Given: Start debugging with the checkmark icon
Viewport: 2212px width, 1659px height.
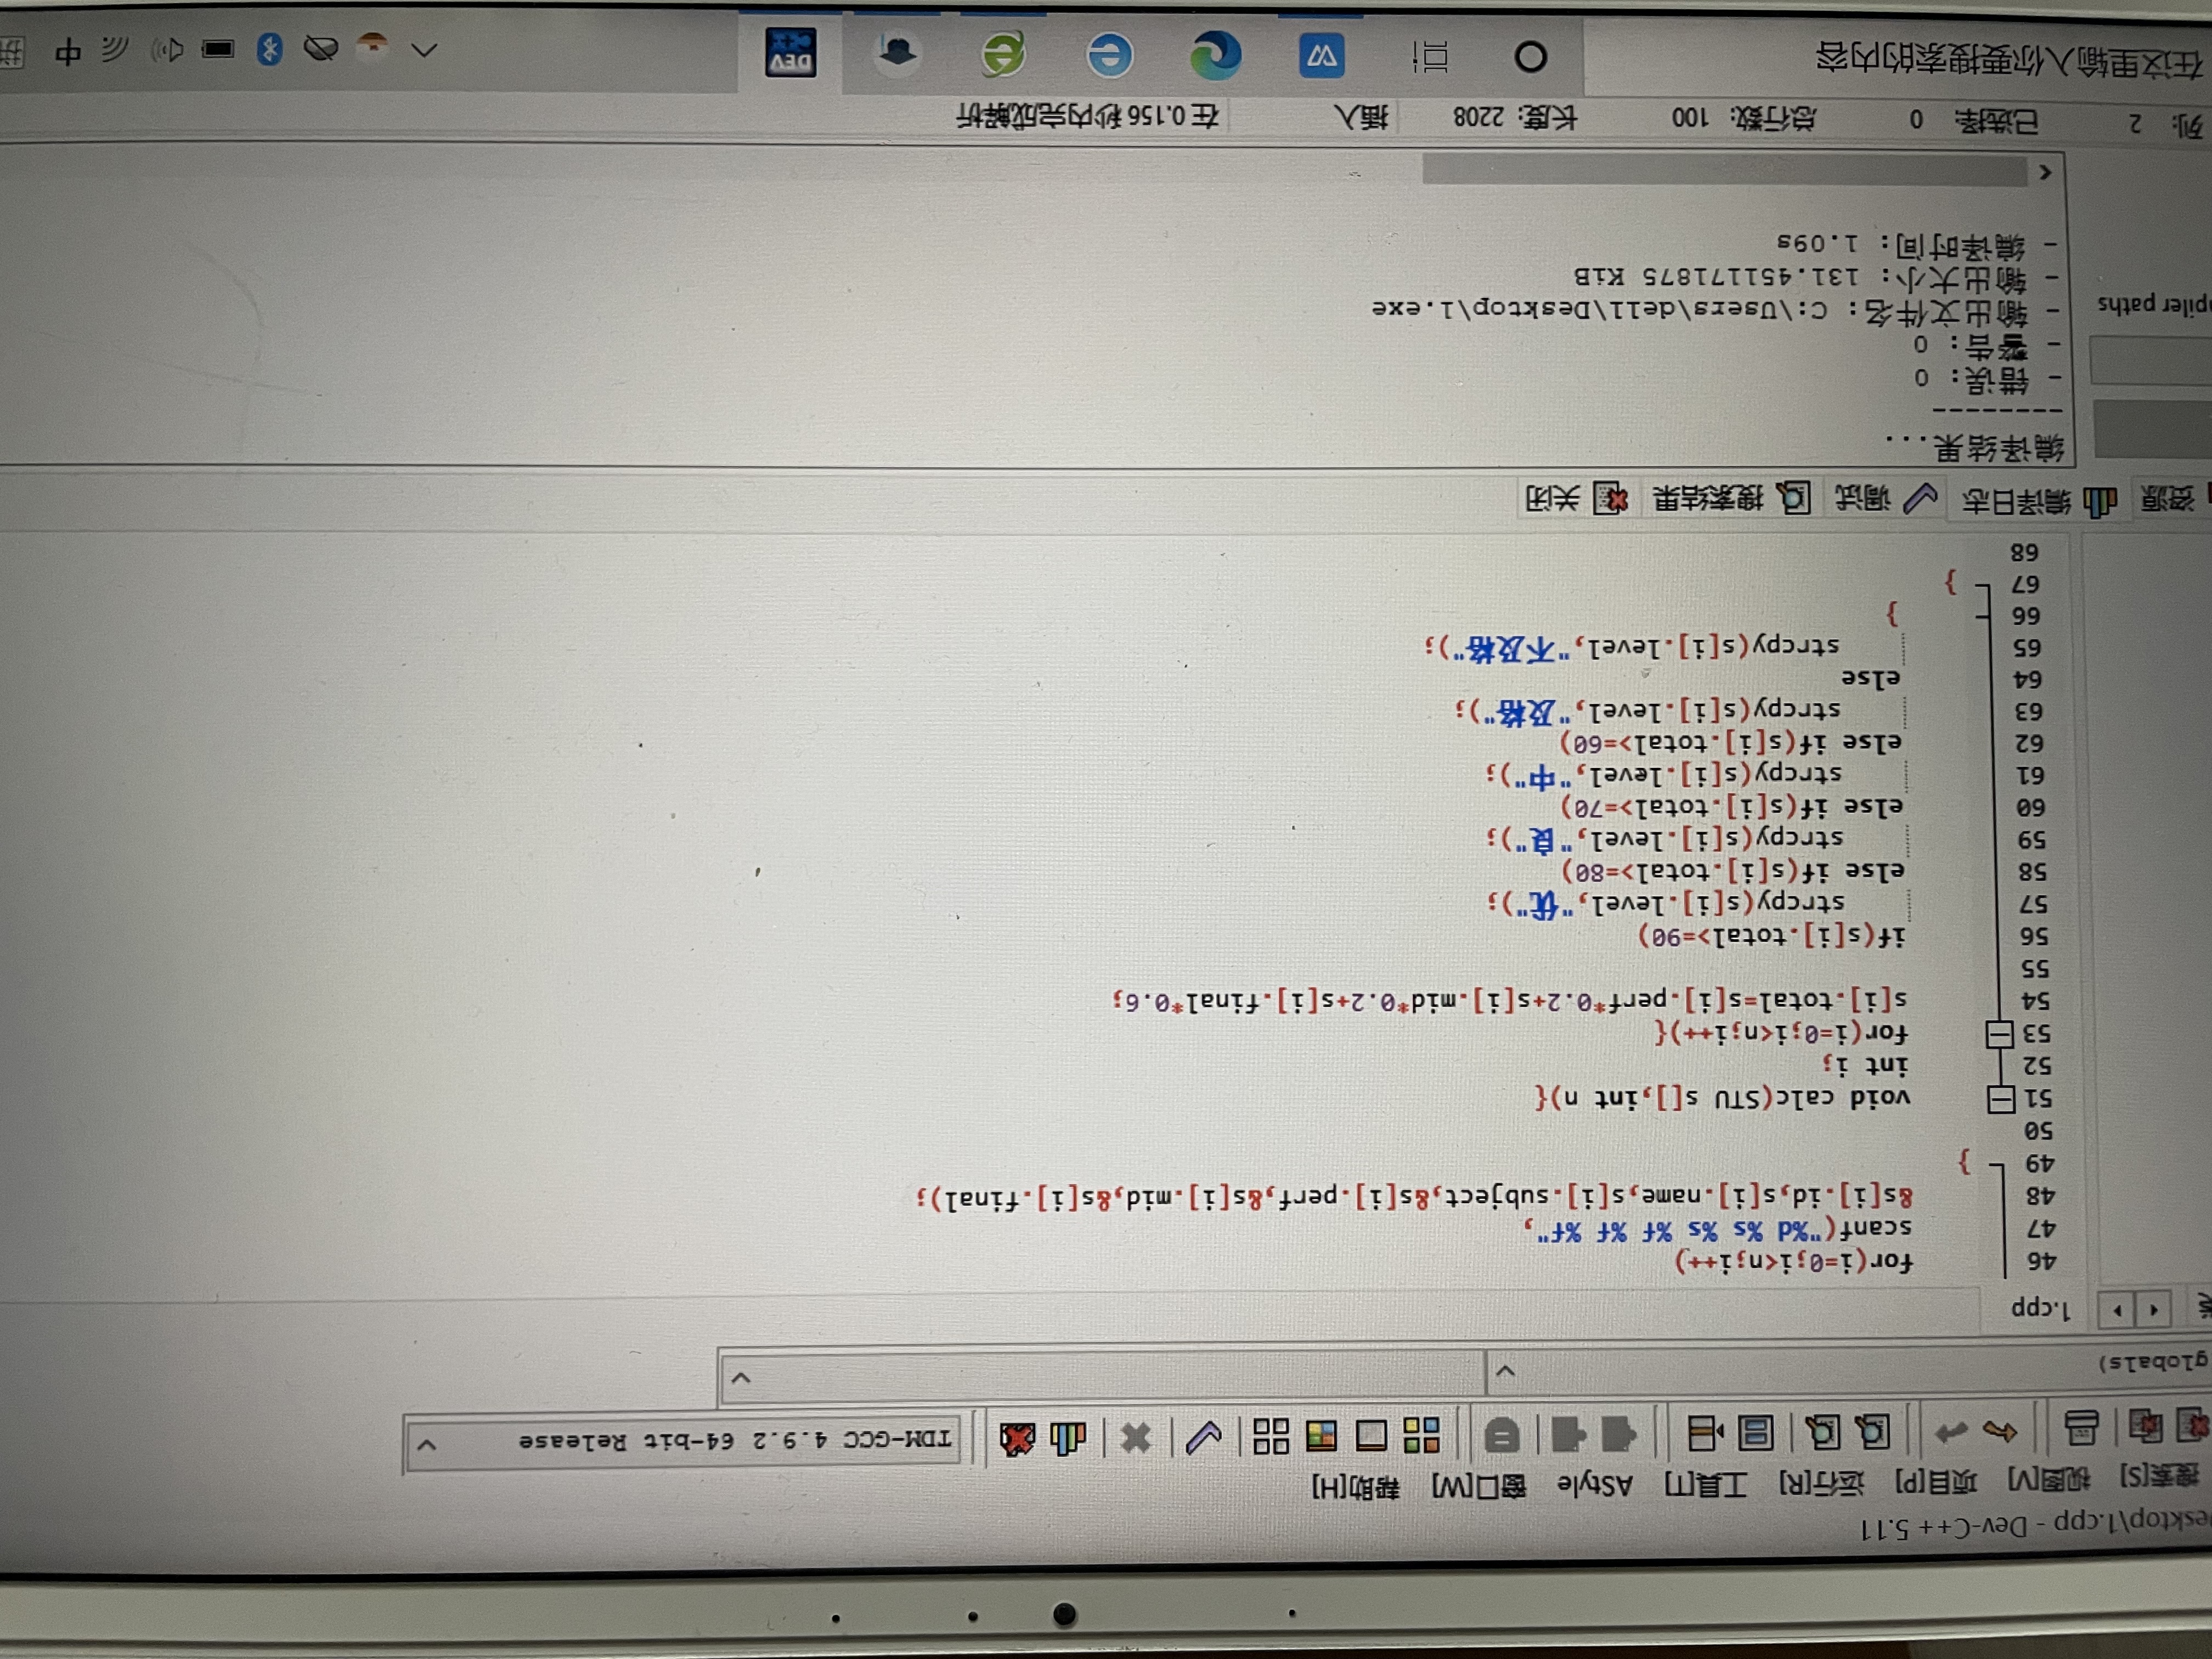Looking at the screenshot, I should [x=1203, y=1437].
